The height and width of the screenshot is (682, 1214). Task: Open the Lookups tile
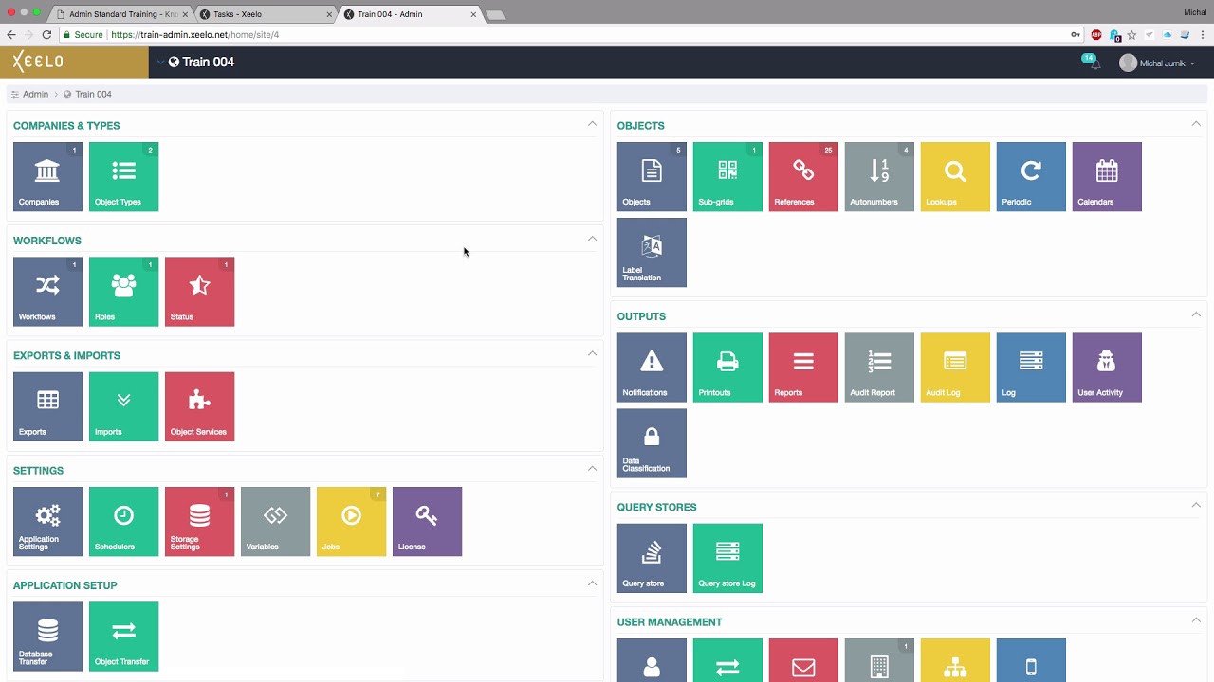click(x=955, y=176)
